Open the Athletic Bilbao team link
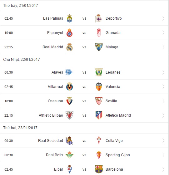This screenshot has width=169, height=175. pos(51,115)
